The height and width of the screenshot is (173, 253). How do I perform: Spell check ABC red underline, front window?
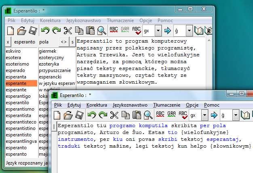[160, 114]
